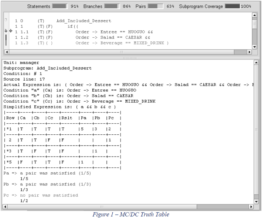262x219 pixels.
Task: Select the 'if((' code line
Action: (x=47, y=26)
